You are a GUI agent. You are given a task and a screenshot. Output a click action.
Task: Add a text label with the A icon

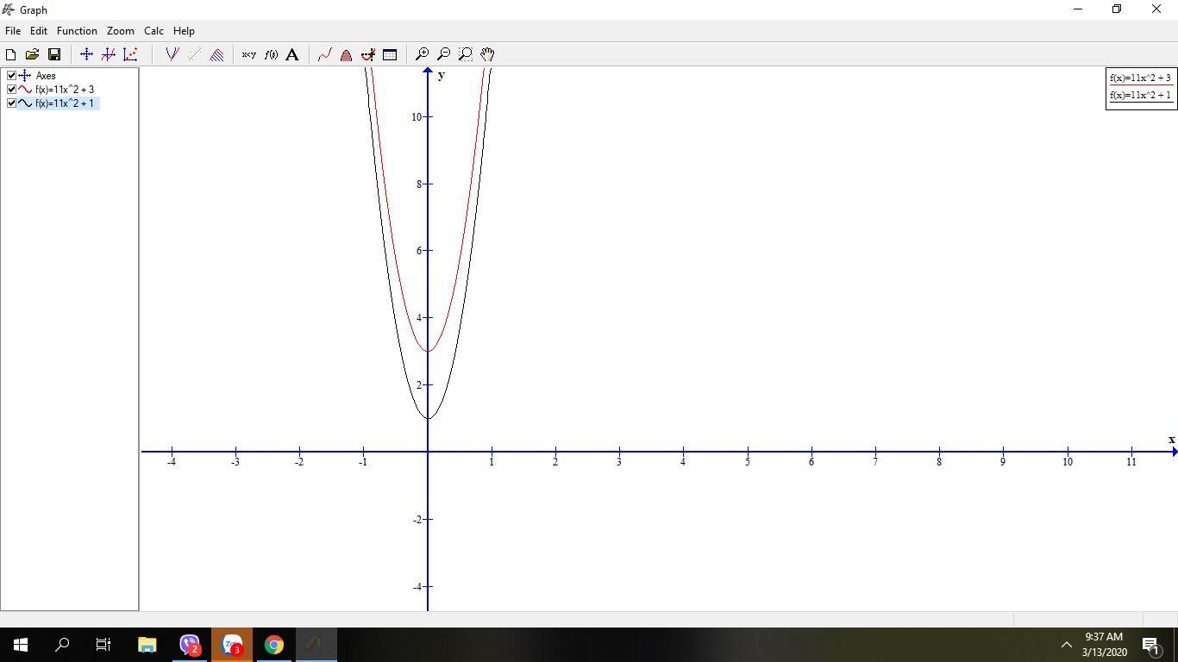click(x=292, y=54)
